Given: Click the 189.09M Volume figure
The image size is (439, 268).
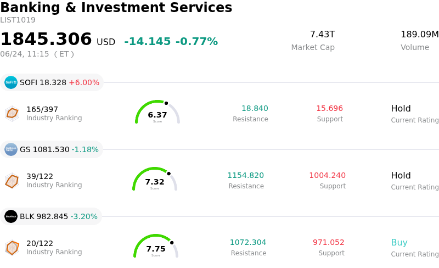Looking at the screenshot, I should coord(420,34).
